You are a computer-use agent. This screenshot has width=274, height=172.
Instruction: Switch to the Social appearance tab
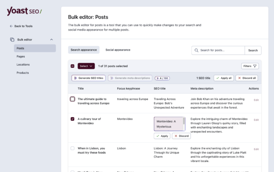[x=118, y=50]
